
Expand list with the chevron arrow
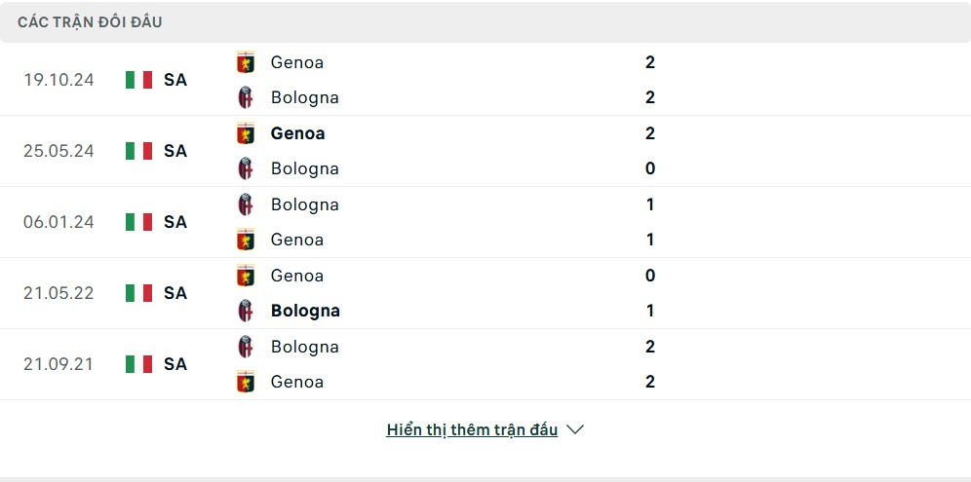[x=575, y=429]
